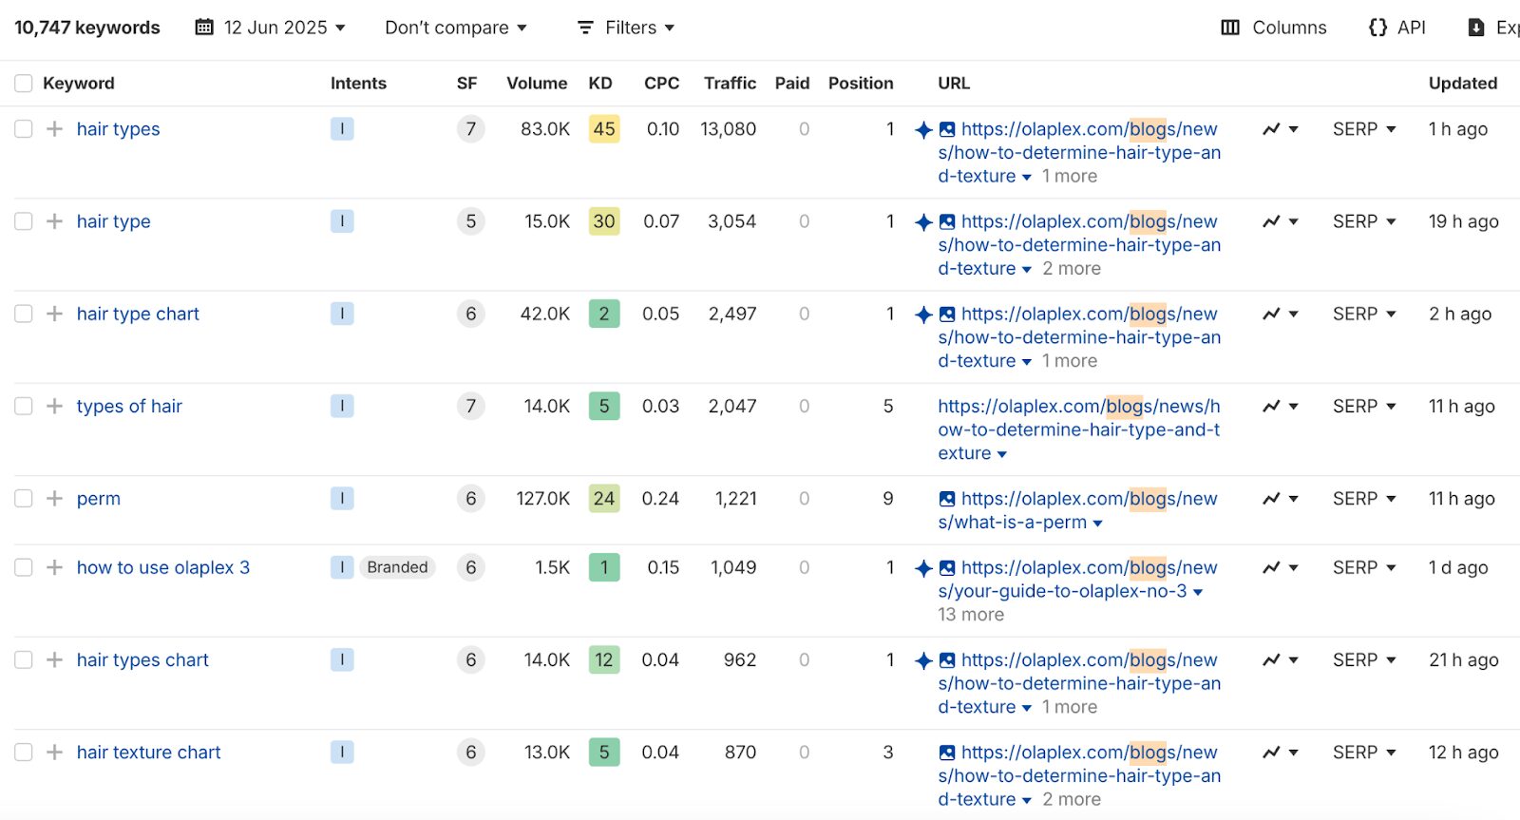Select the 'hair types chart' row checkbox
The image size is (1520, 820).
coord(24,660)
